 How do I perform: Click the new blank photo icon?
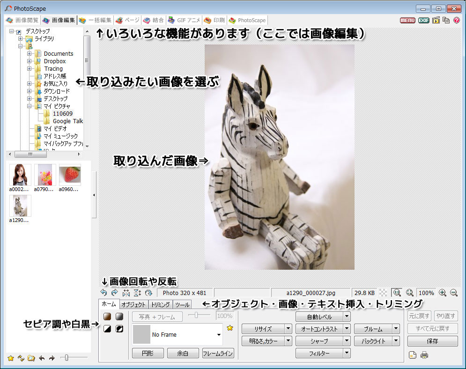click(x=413, y=355)
